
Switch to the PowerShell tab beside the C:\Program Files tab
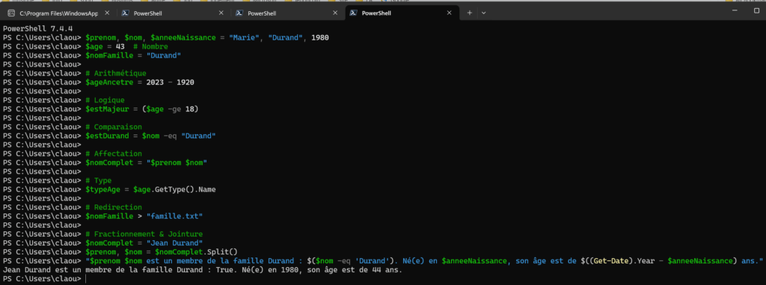click(173, 13)
